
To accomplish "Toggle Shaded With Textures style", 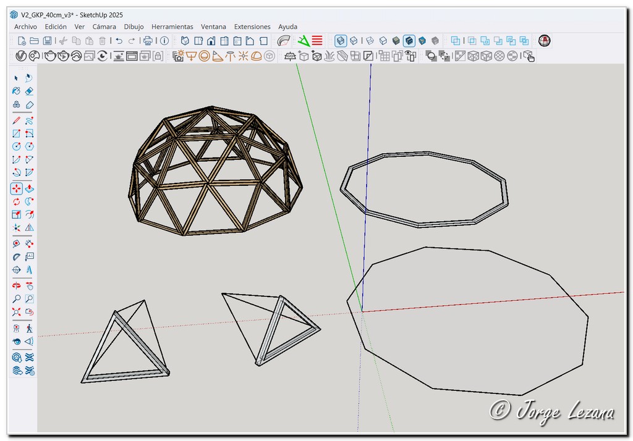I will tap(409, 41).
